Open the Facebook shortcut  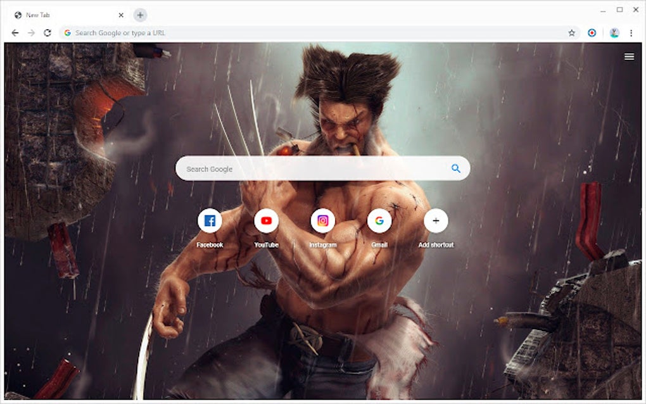(210, 221)
